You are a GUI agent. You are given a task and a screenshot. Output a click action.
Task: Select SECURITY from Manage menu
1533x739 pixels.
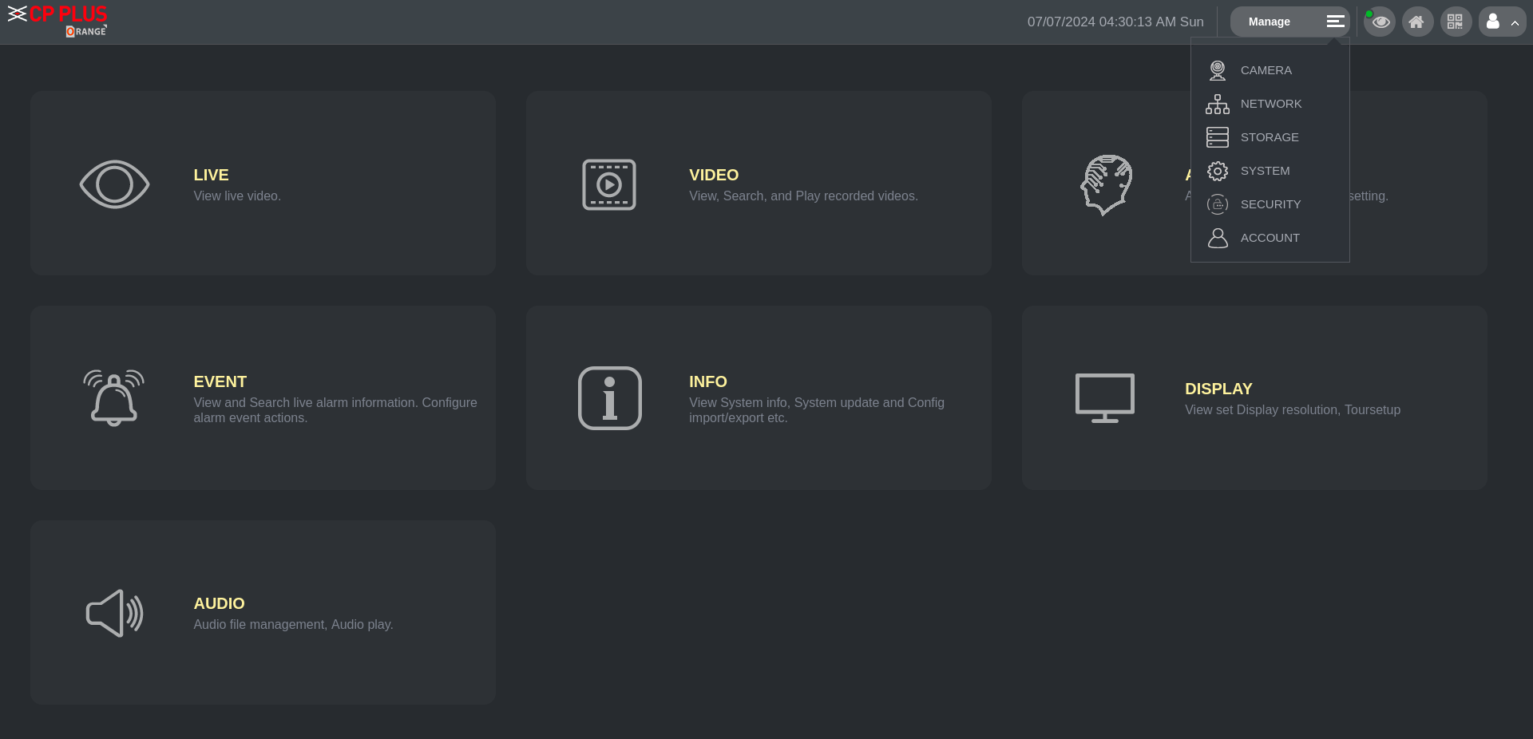tap(1270, 204)
